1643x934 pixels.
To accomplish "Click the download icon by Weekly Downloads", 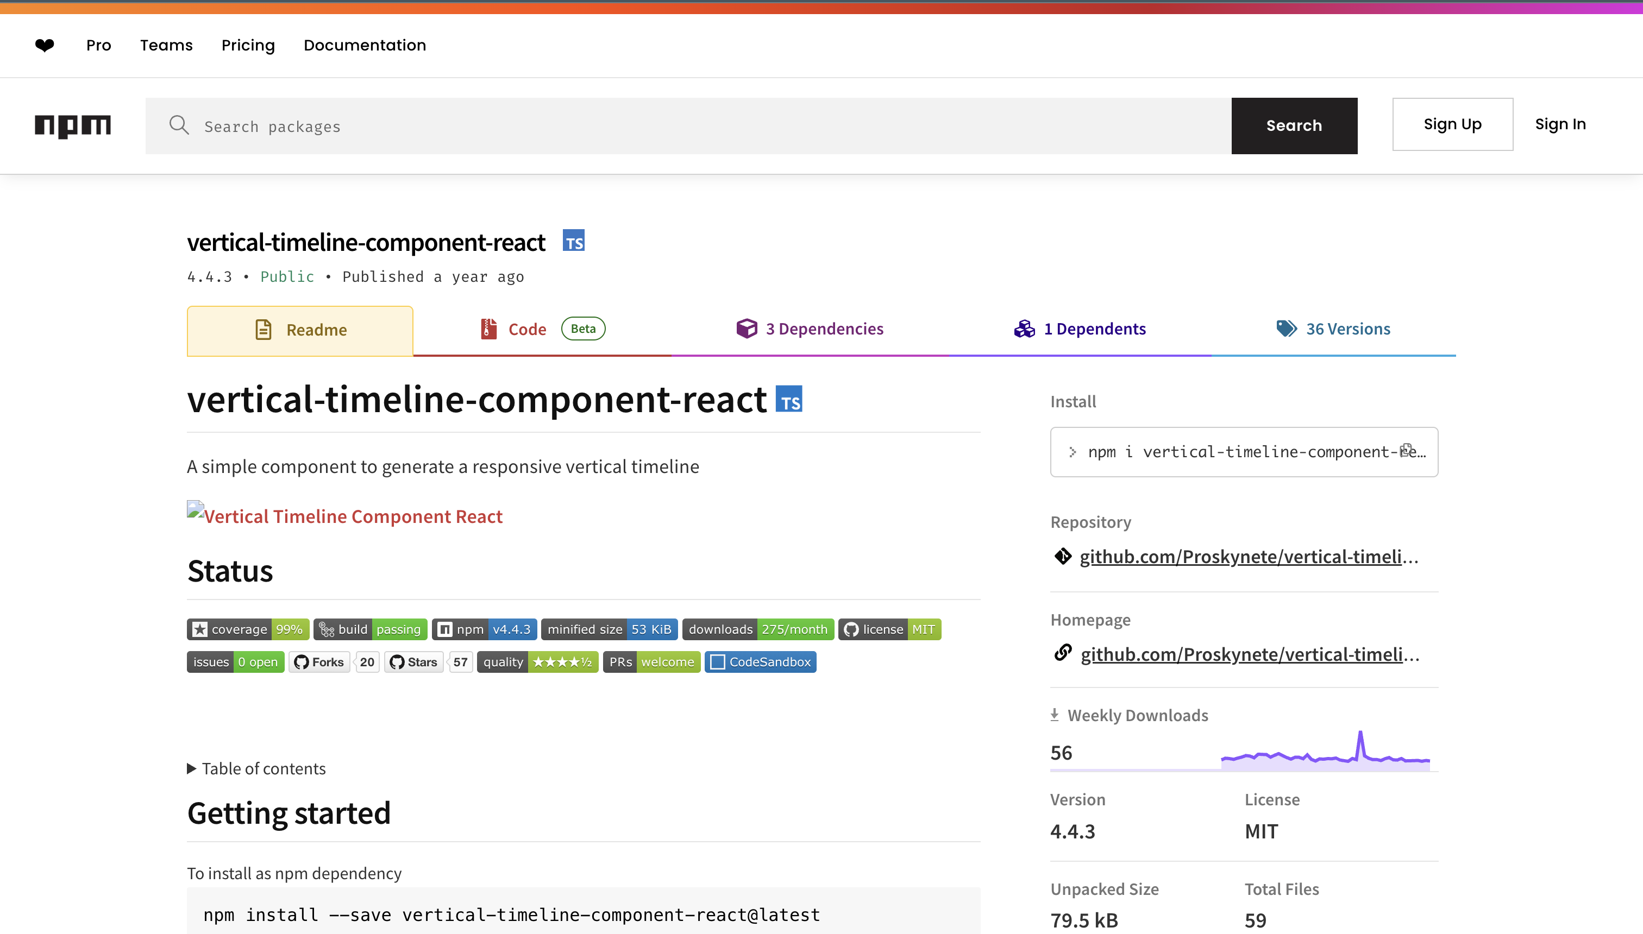I will [x=1055, y=715].
